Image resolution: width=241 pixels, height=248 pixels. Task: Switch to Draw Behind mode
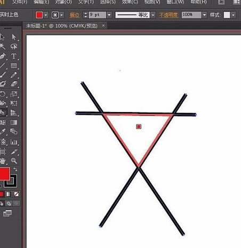click(x=9, y=203)
